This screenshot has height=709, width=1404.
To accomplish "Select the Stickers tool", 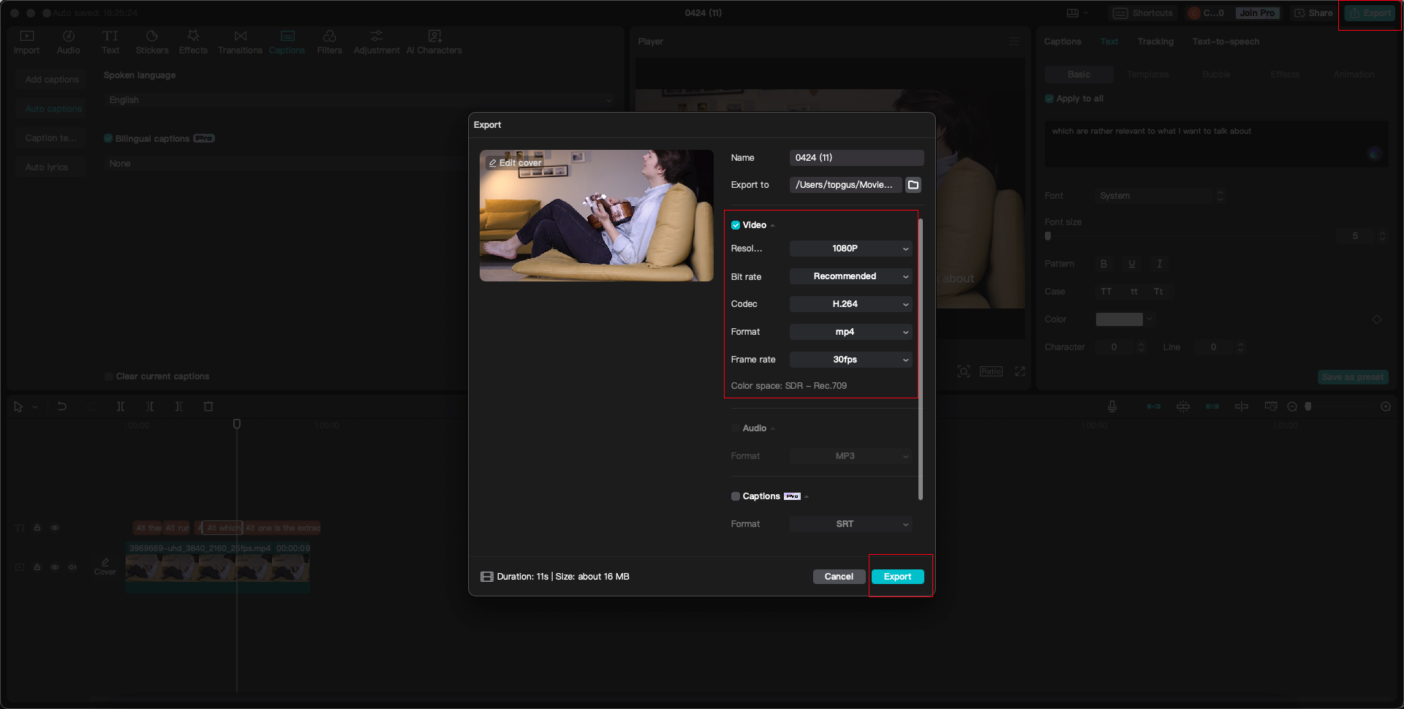I will (x=152, y=42).
